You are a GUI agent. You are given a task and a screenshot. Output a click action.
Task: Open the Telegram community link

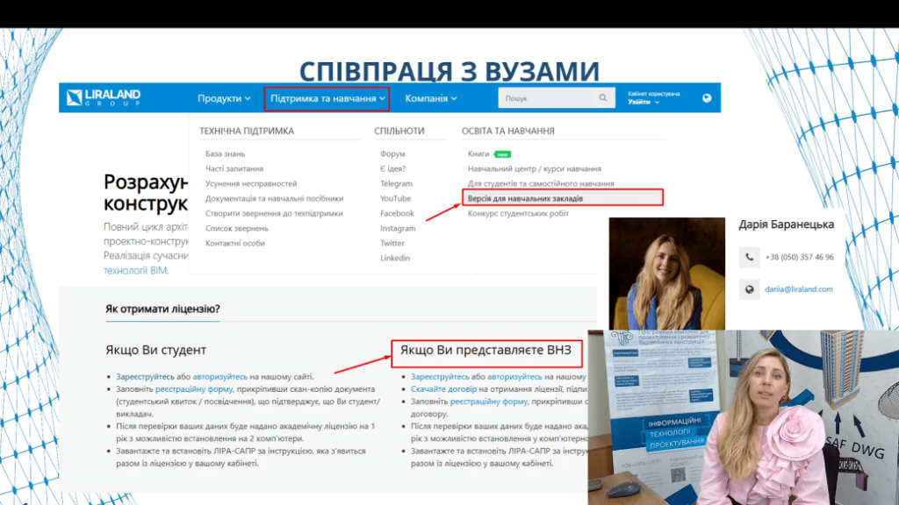[x=396, y=184]
